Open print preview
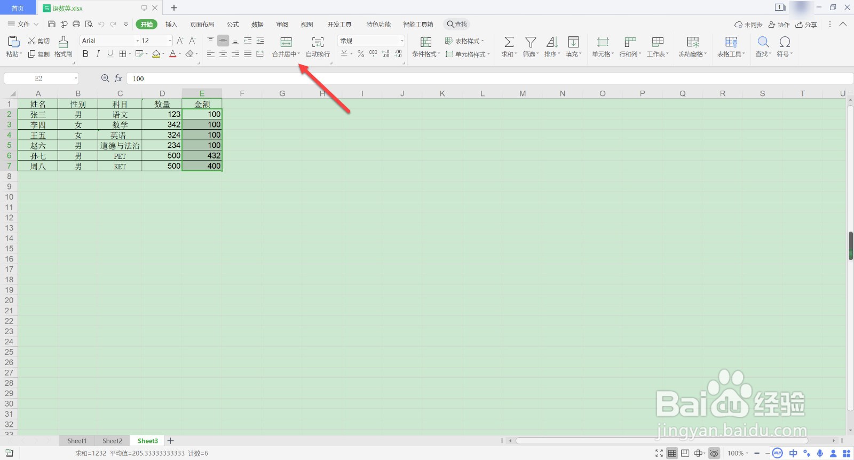The height and width of the screenshot is (460, 854). click(x=89, y=24)
